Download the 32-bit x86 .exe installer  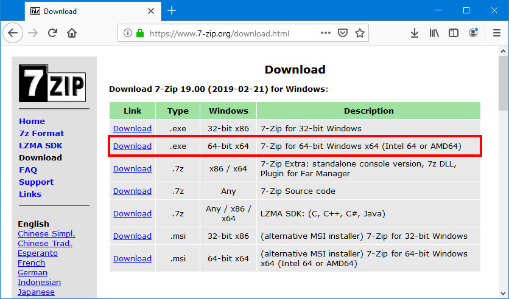click(x=132, y=128)
